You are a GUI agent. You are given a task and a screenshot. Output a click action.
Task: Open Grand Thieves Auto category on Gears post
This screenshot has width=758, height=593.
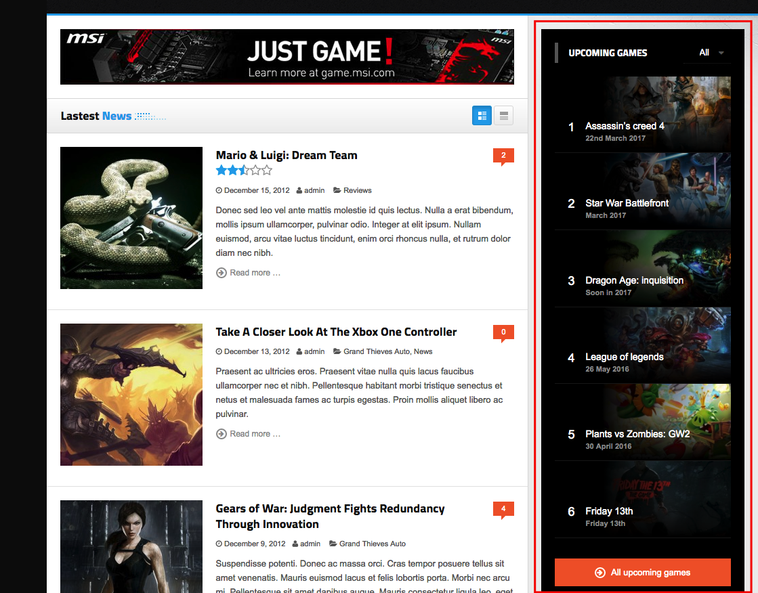373,544
